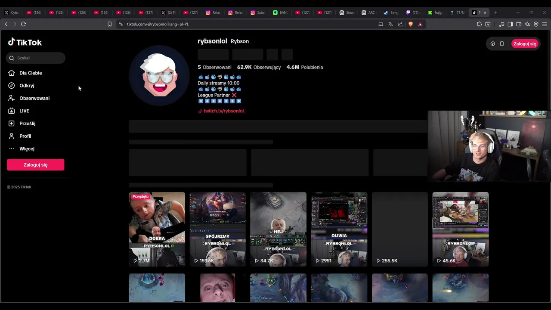
Task: Click the site settings icon before URL
Action: [121, 24]
